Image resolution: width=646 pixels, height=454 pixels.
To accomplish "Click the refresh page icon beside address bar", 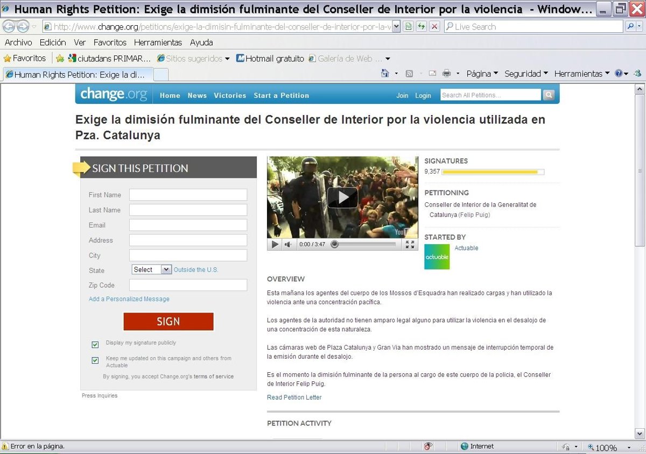I will point(422,26).
